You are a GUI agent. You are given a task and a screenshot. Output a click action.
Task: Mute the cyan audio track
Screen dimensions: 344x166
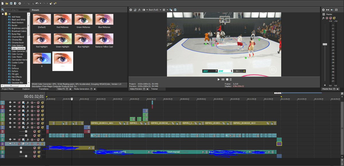[35, 135]
